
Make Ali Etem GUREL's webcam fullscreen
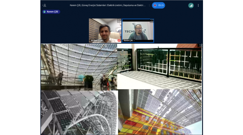tap(119, 21)
